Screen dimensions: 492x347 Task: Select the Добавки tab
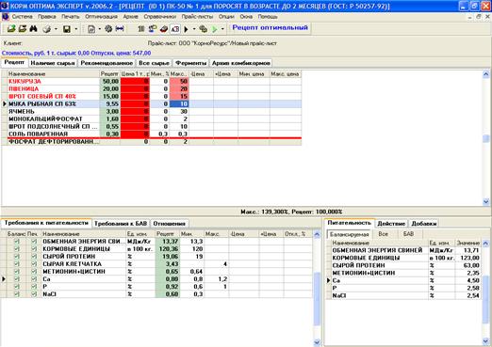(424, 224)
